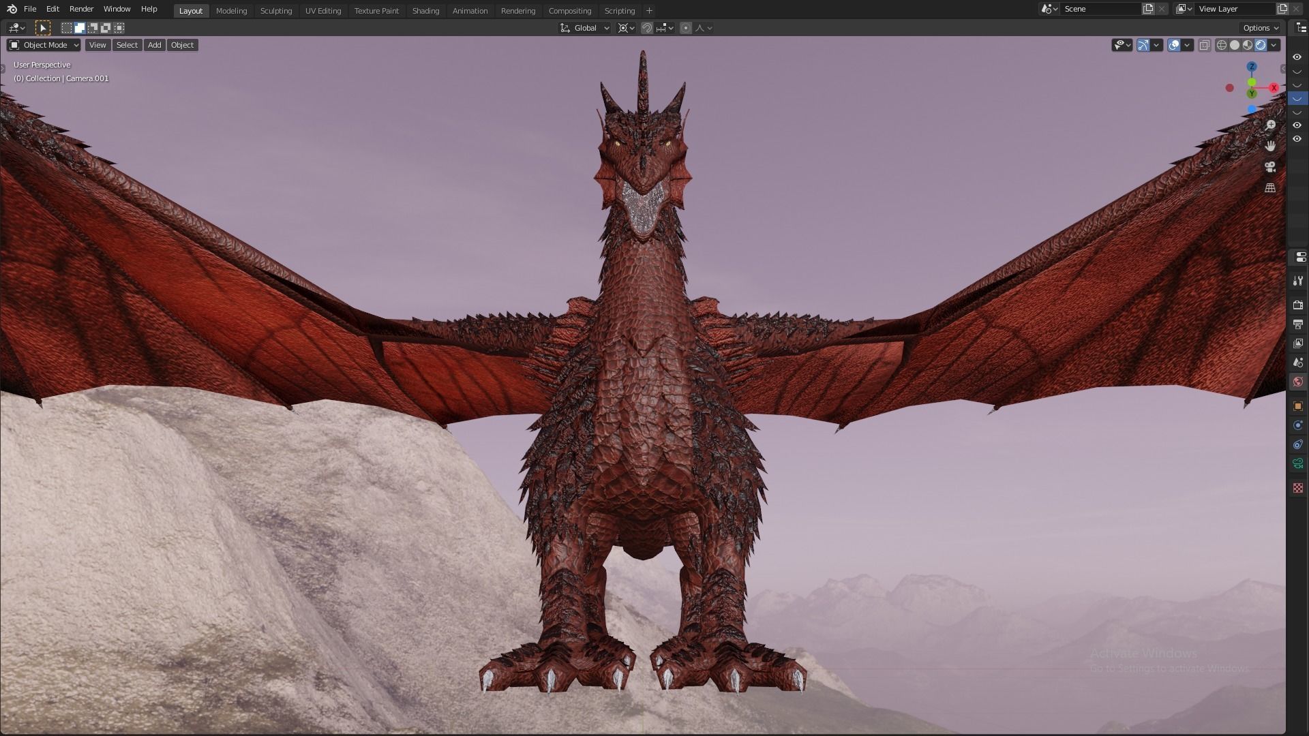The height and width of the screenshot is (736, 1309).
Task: Open the viewport Object menu
Action: pyautogui.click(x=182, y=45)
